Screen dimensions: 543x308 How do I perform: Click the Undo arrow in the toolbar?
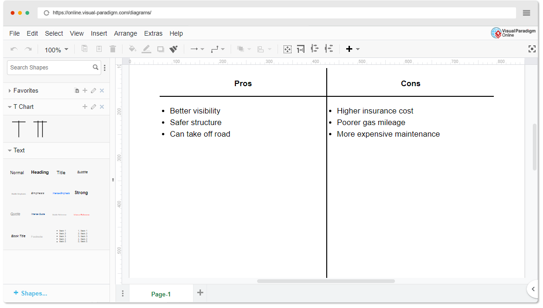click(14, 49)
